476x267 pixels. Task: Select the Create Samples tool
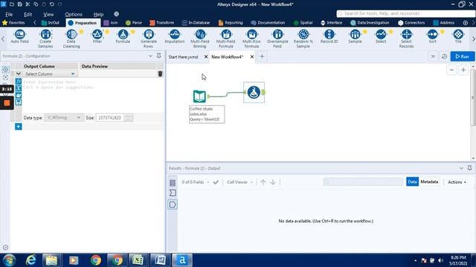point(45,39)
